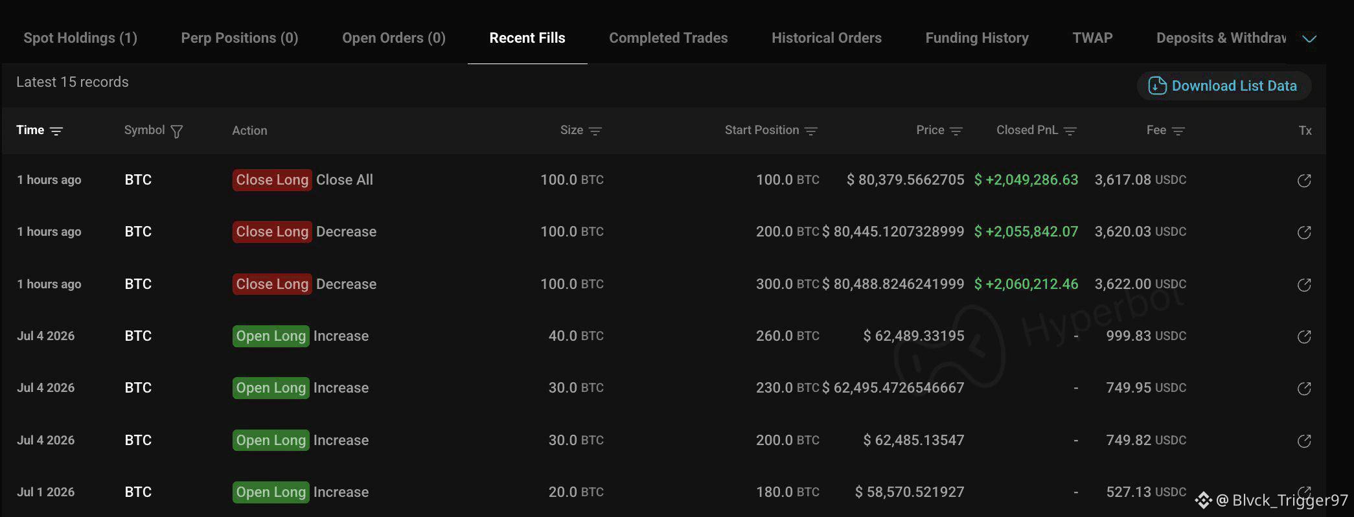Sort by Start Position column icon
The height and width of the screenshot is (517, 1354).
[x=810, y=131]
